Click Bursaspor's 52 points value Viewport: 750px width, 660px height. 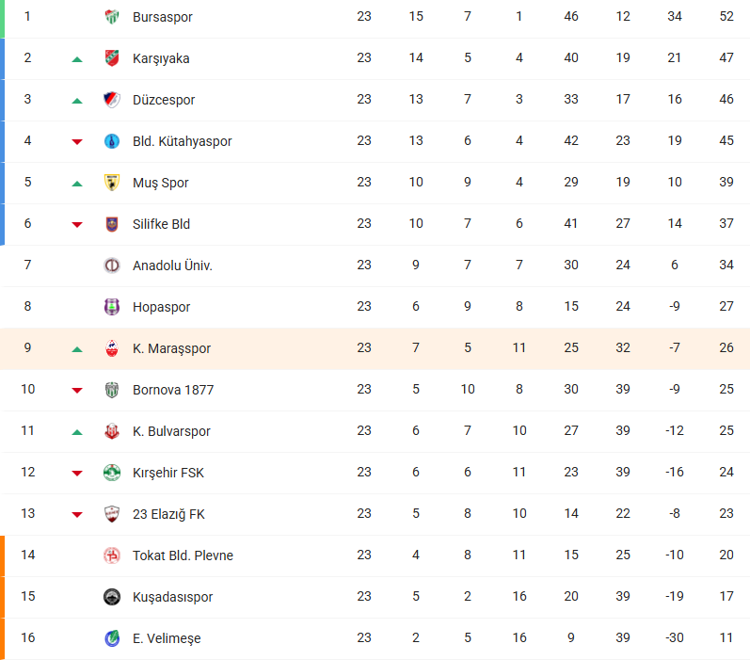(x=726, y=16)
